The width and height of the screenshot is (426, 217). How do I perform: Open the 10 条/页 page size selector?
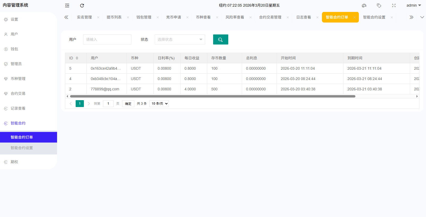point(159,104)
